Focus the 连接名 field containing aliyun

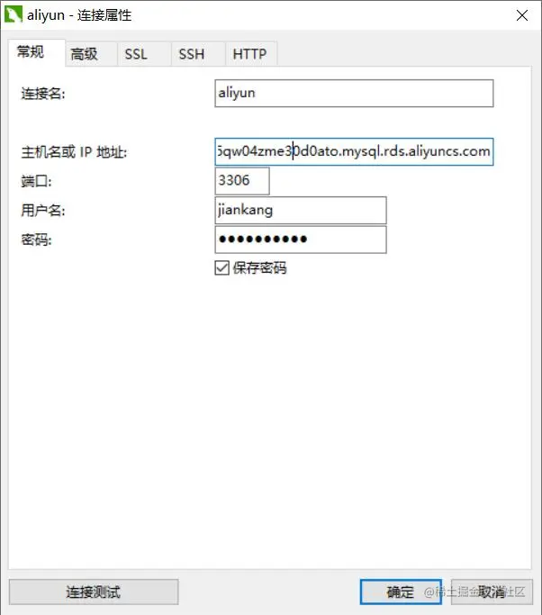[x=354, y=94]
